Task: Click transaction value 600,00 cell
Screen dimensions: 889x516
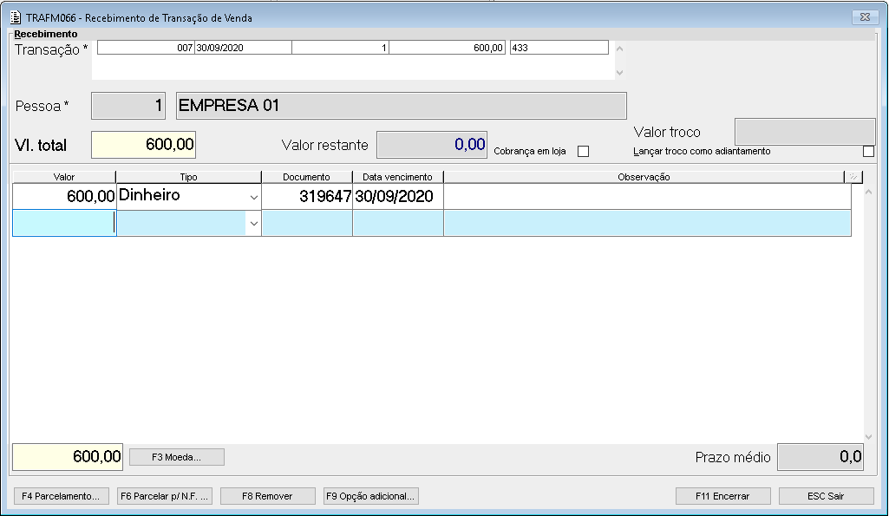Action: click(448, 48)
